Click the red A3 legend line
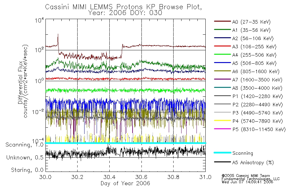 point(223,46)
